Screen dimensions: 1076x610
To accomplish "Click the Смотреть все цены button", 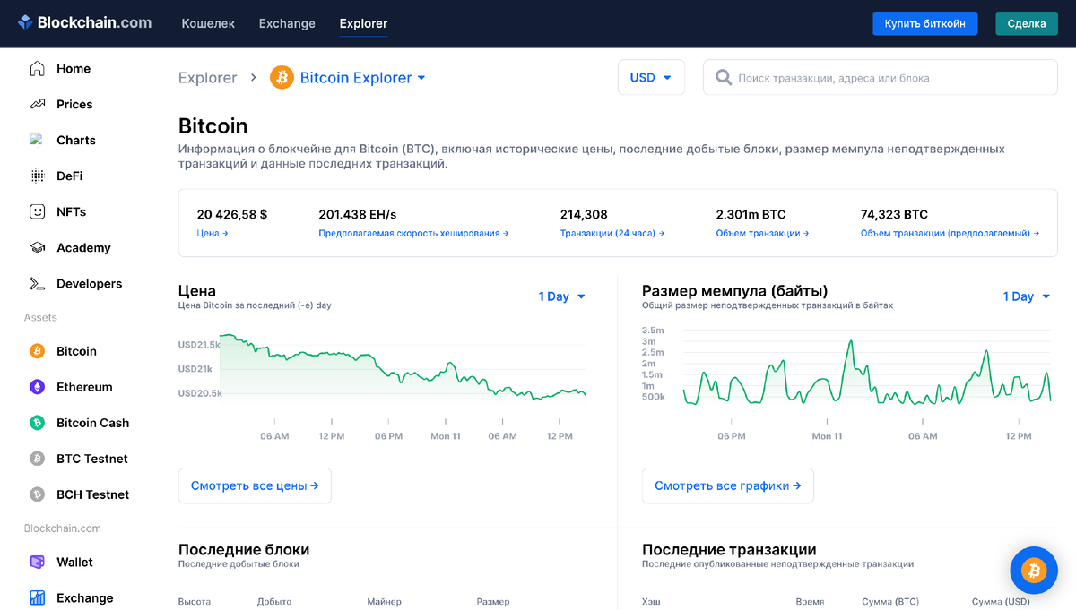I will pyautogui.click(x=255, y=485).
